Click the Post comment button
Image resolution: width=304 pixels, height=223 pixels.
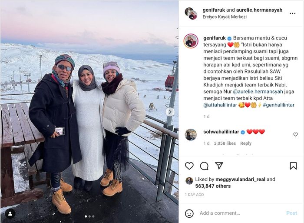(291, 213)
